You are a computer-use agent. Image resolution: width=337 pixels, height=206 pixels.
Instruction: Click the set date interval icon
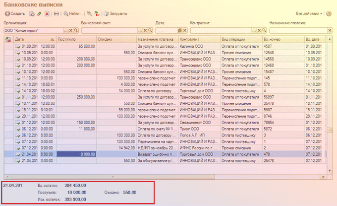point(56,14)
